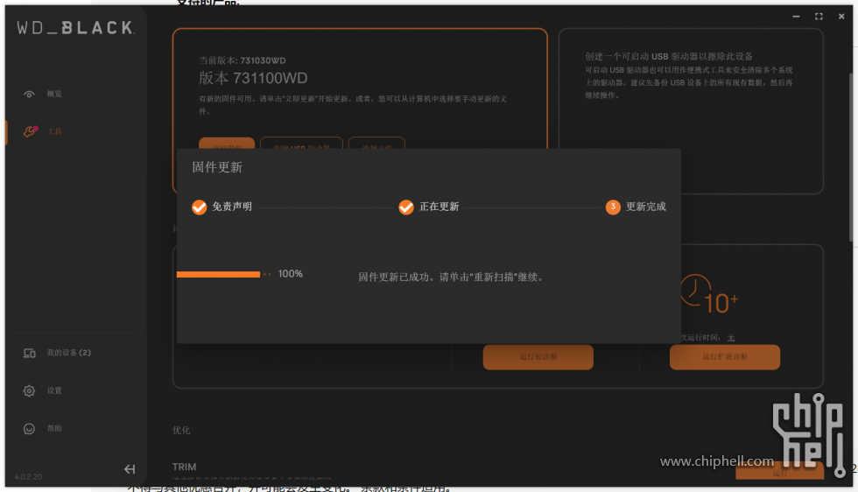Image resolution: width=858 pixels, height=492 pixels.
Task: Maximize the WD_BLACK dashboard window
Action: click(819, 17)
